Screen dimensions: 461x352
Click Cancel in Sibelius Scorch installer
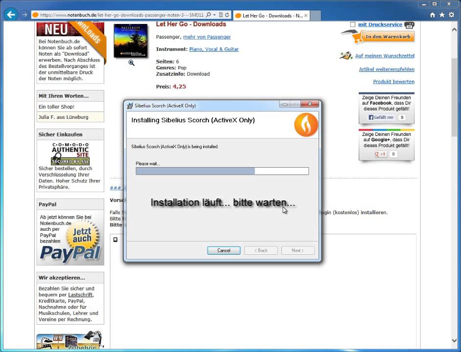pos(224,250)
